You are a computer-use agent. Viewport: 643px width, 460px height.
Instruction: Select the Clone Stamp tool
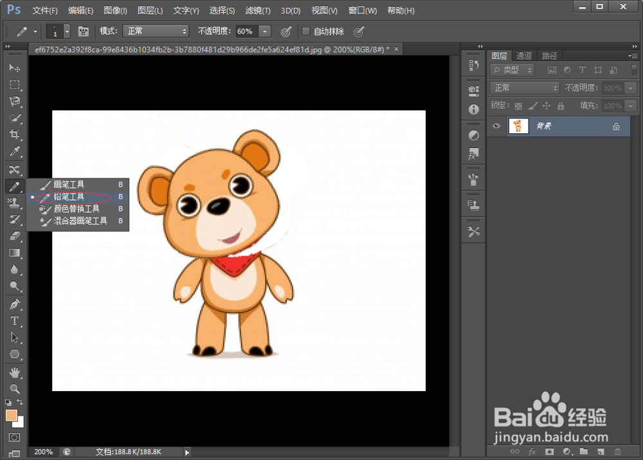tap(15, 203)
